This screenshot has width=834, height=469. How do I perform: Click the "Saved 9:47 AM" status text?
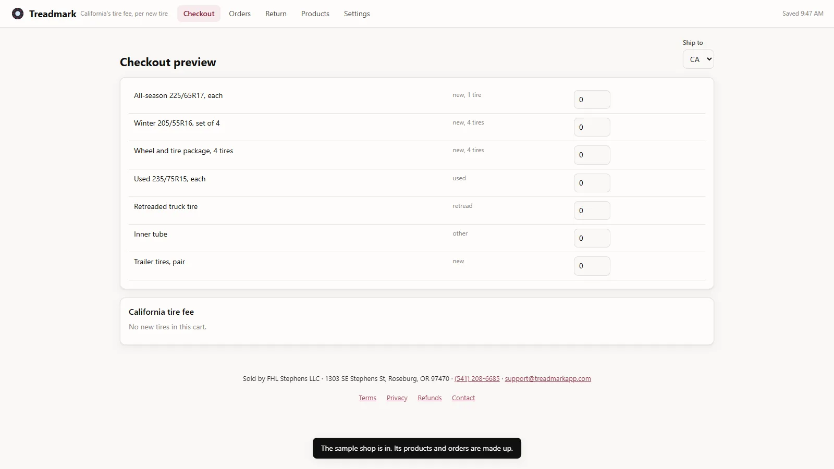point(803,14)
